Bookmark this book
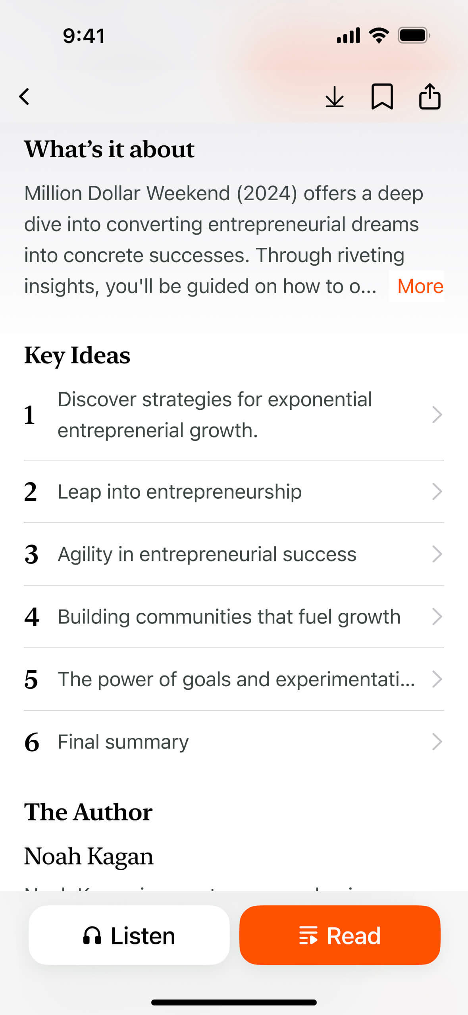 coord(382,96)
